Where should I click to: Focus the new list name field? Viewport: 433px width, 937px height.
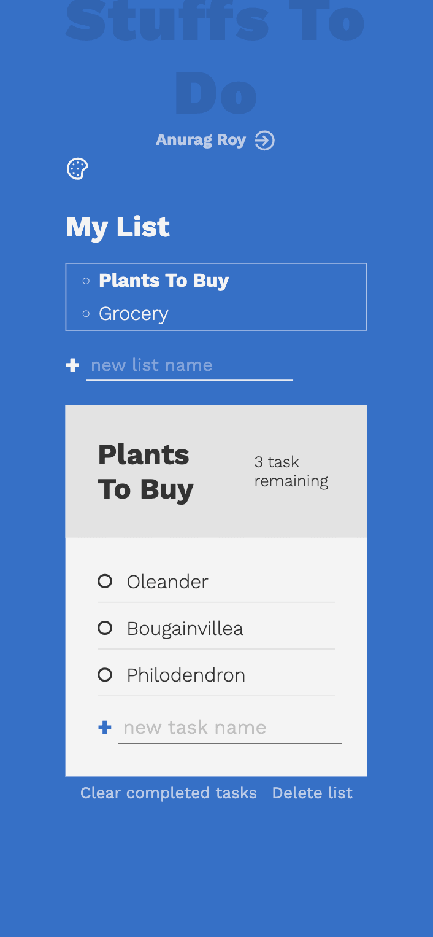pyautogui.click(x=189, y=366)
